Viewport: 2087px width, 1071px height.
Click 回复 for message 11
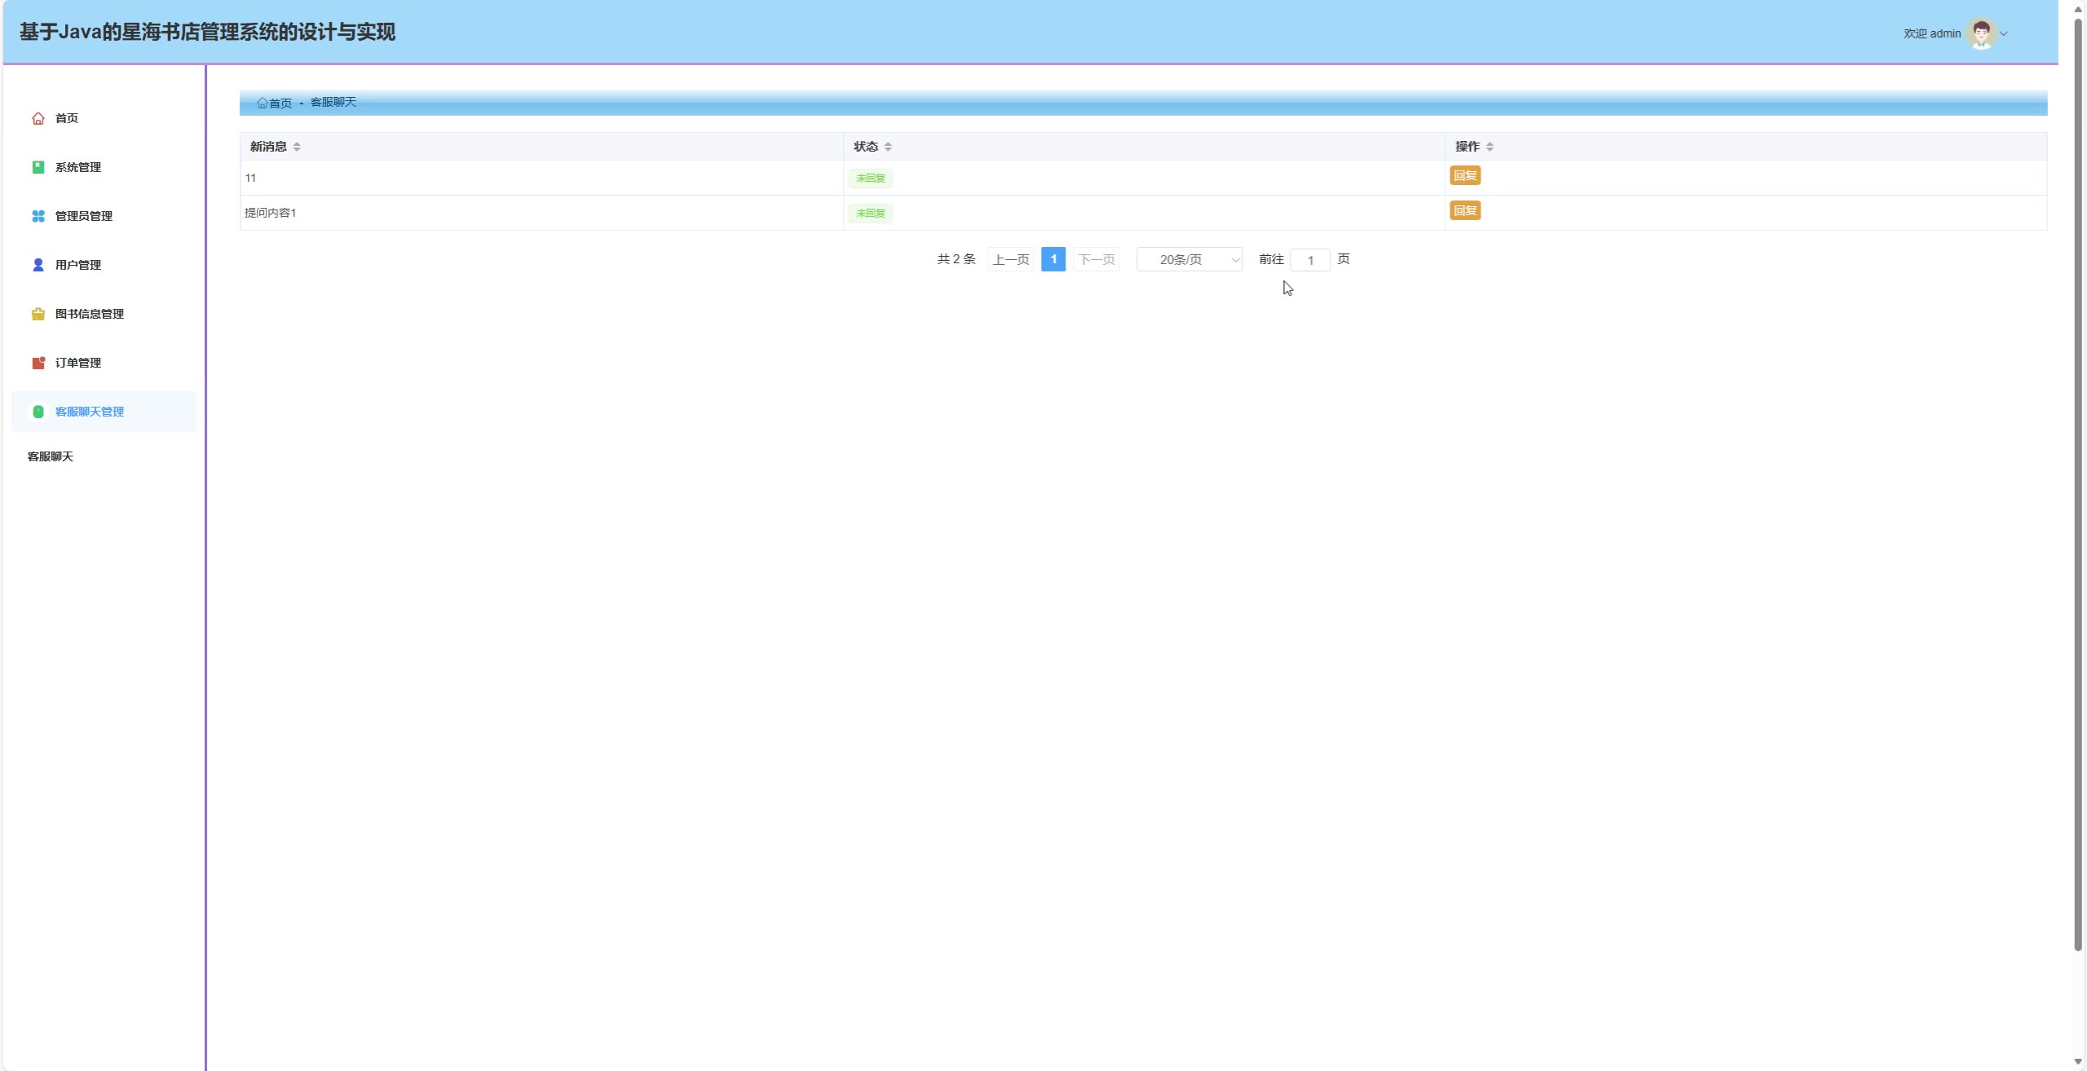click(1464, 175)
